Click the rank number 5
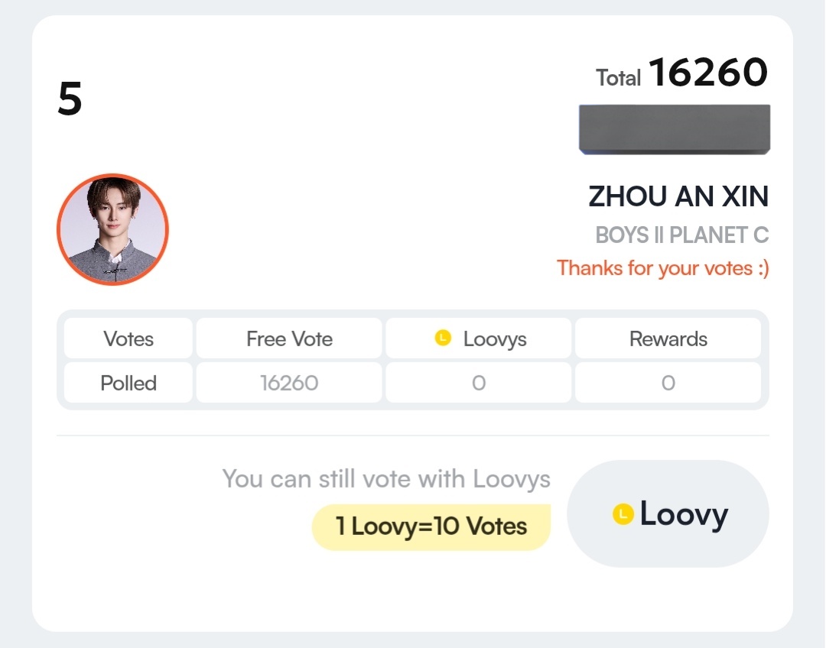The width and height of the screenshot is (826, 648). tap(70, 99)
